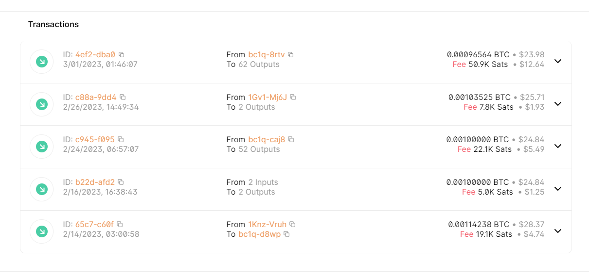Copy transaction ID c945-f095

pos(121,140)
